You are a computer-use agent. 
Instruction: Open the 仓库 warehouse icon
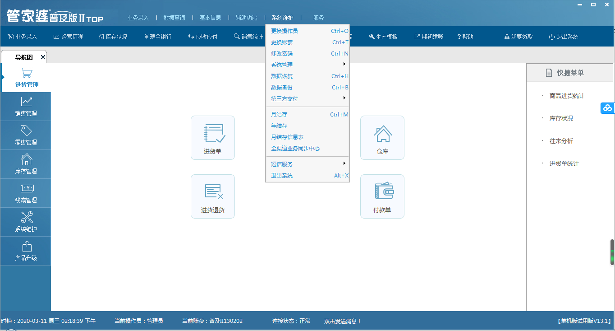click(x=382, y=137)
